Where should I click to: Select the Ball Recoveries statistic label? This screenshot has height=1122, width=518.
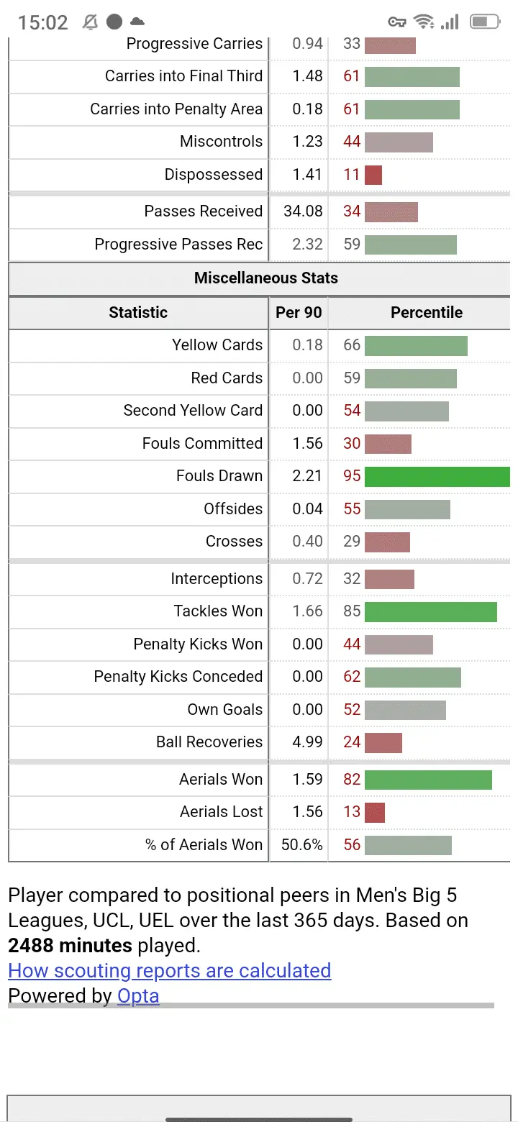click(x=209, y=742)
